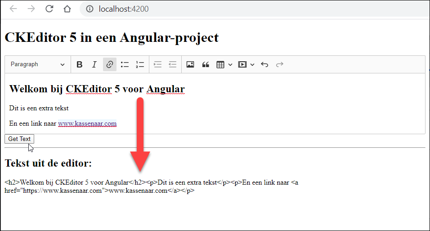Open the Paragraph heading dropdown
Image resolution: width=430 pixels, height=231 pixels.
point(38,64)
